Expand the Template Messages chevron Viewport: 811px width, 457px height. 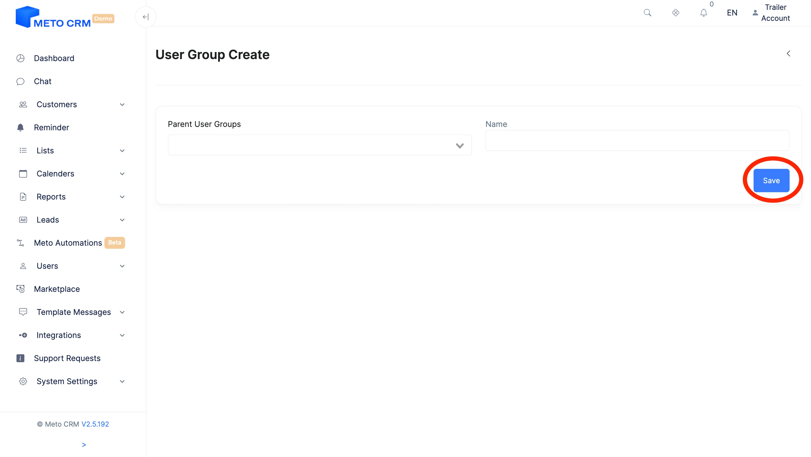122,312
